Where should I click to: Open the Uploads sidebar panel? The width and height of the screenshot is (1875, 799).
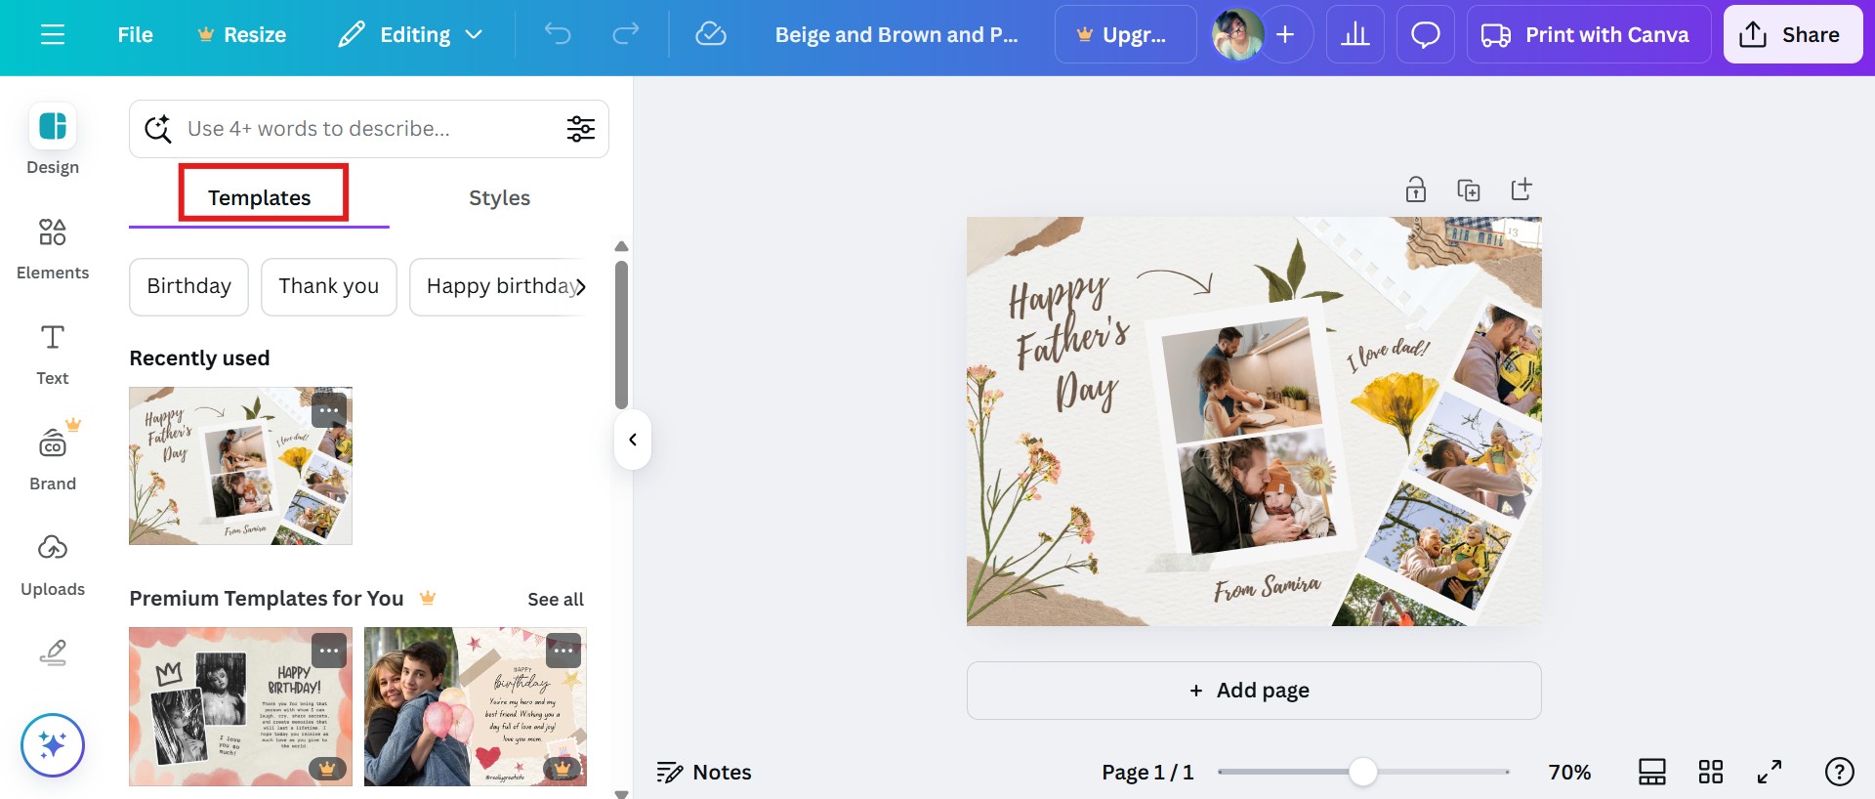tap(53, 565)
